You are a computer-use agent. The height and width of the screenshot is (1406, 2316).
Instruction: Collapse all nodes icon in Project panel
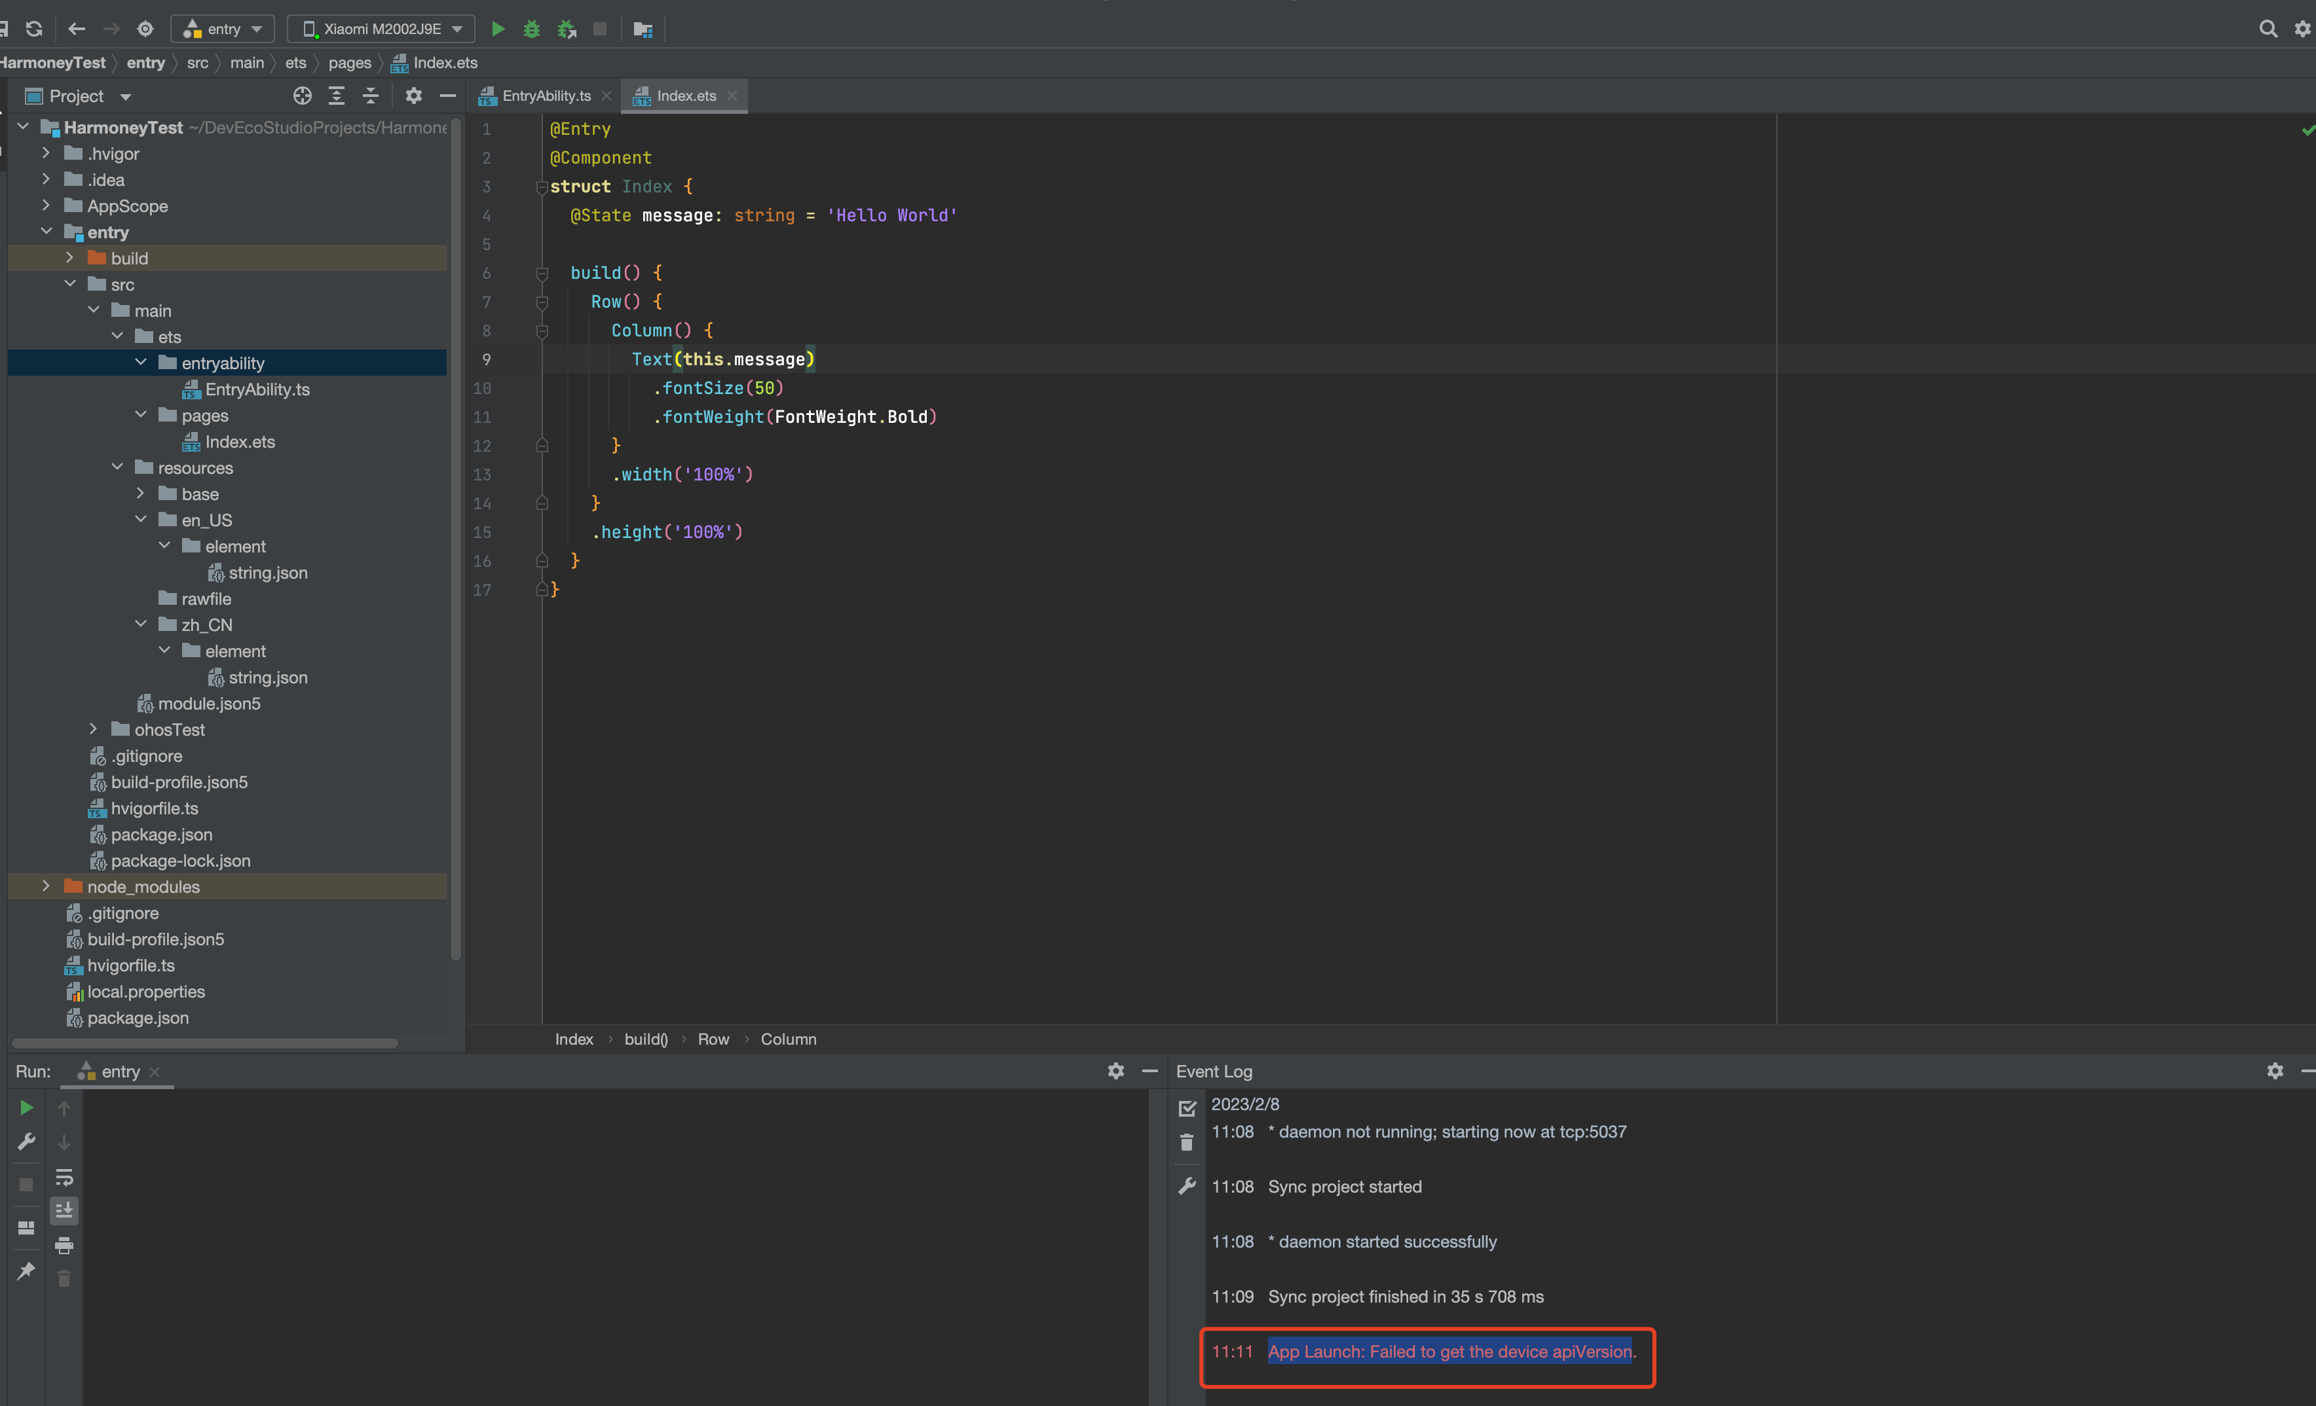pyautogui.click(x=370, y=96)
